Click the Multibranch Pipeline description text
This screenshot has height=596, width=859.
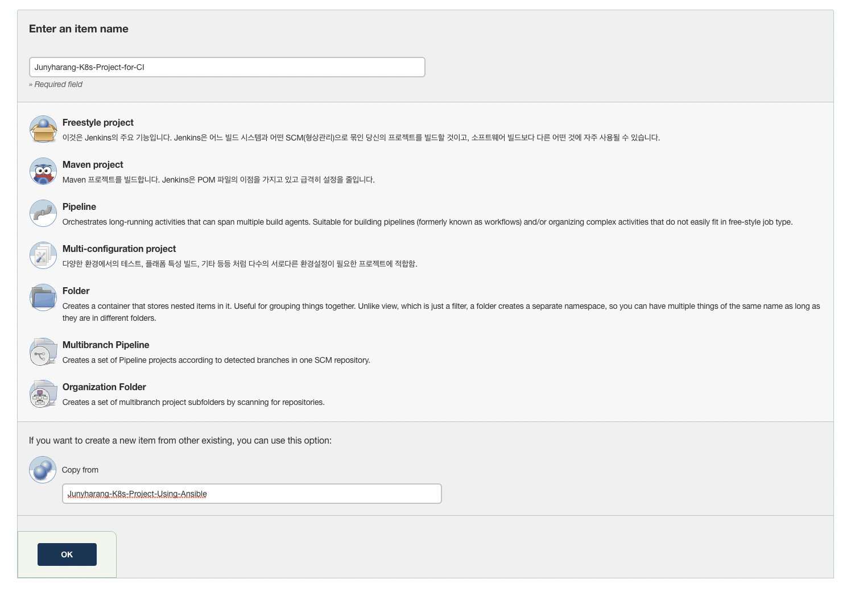click(216, 360)
